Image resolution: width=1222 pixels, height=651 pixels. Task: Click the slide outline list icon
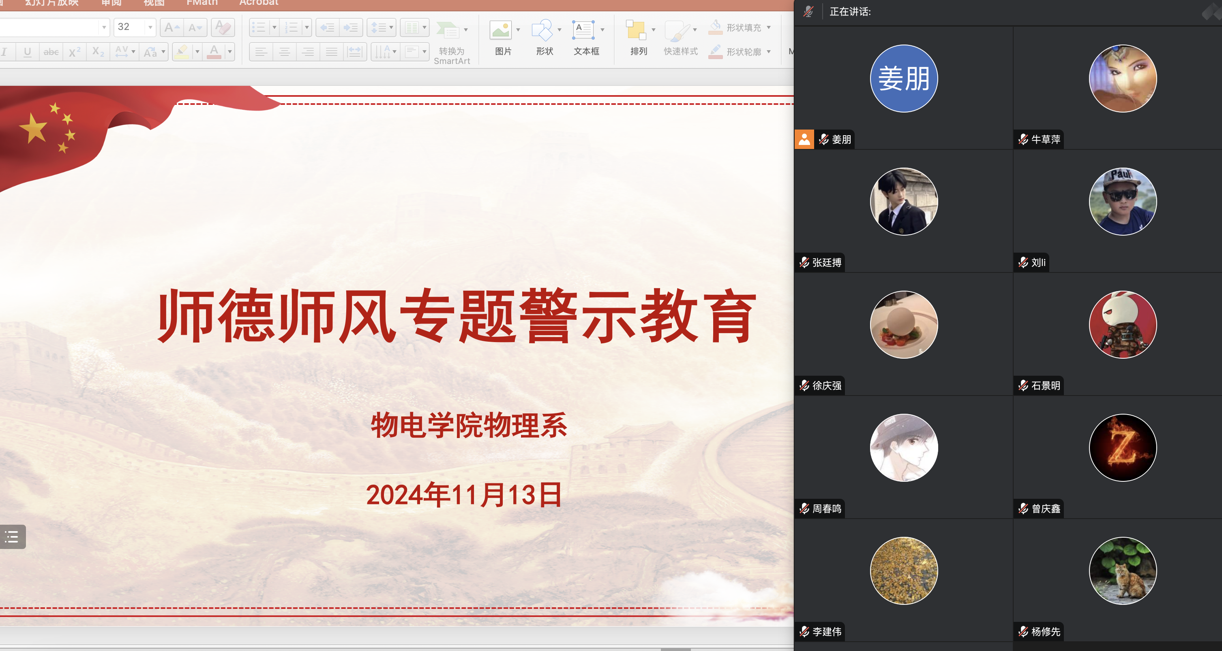point(12,537)
